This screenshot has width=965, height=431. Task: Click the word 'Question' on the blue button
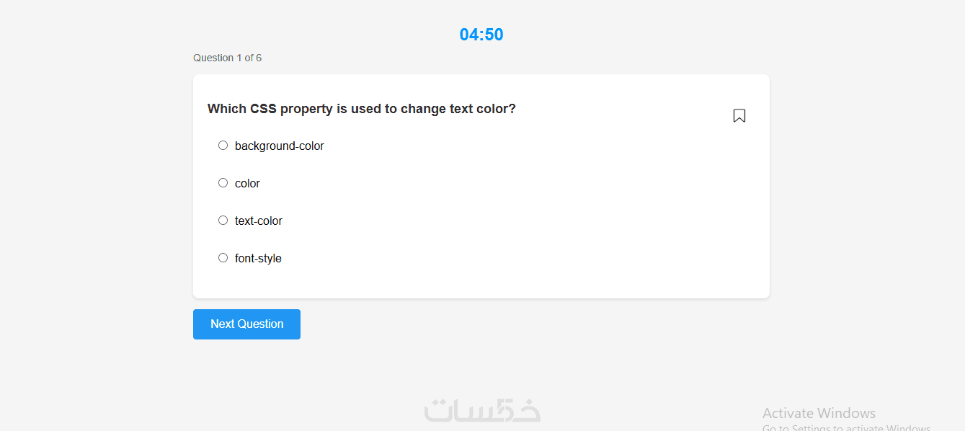pos(260,324)
